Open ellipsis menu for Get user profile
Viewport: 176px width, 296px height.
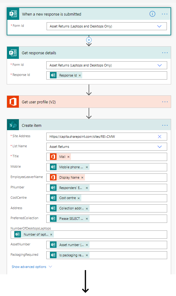point(165,102)
